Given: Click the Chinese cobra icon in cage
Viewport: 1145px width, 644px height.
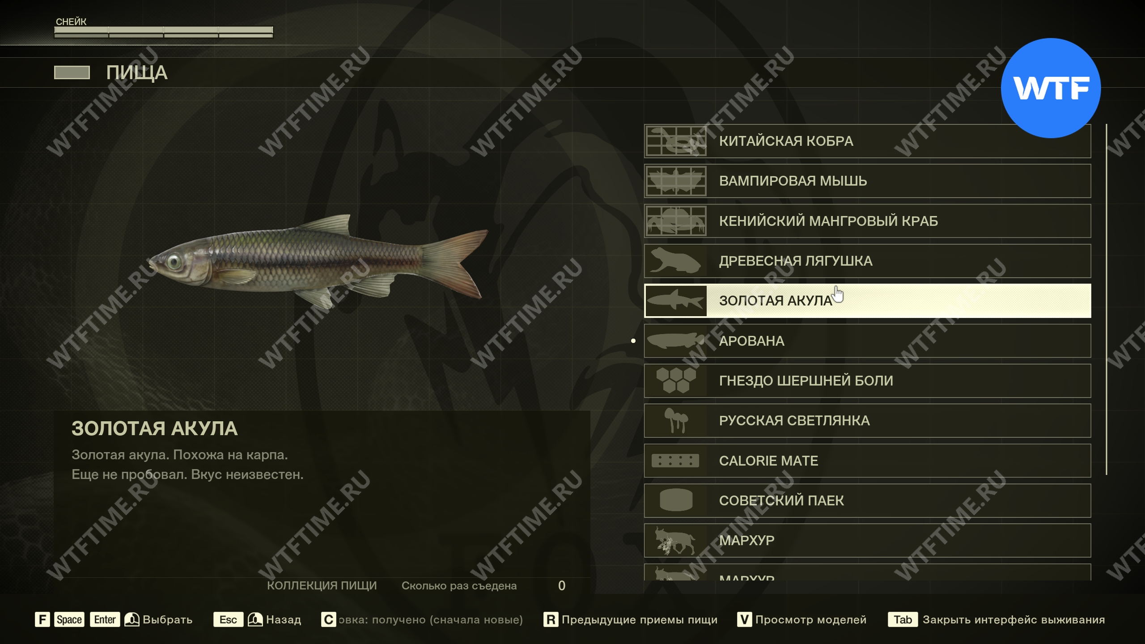Looking at the screenshot, I should pyautogui.click(x=676, y=141).
